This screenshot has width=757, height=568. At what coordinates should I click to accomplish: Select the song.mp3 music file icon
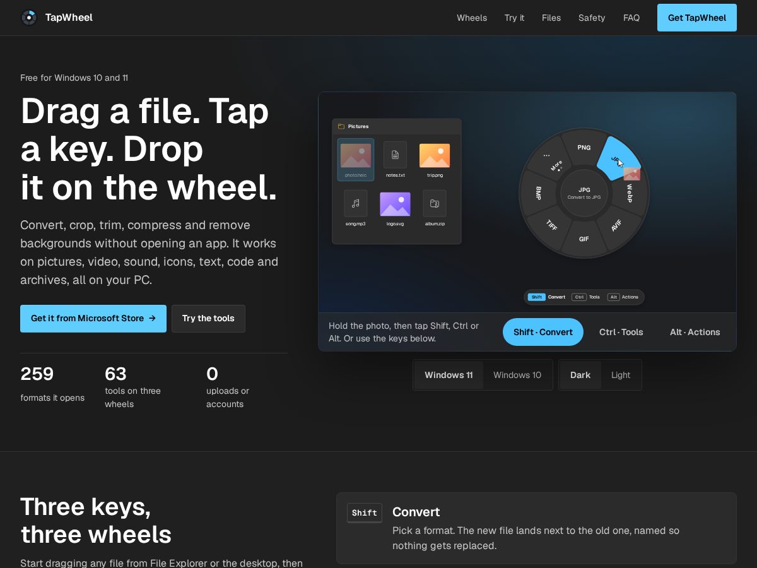(x=356, y=203)
